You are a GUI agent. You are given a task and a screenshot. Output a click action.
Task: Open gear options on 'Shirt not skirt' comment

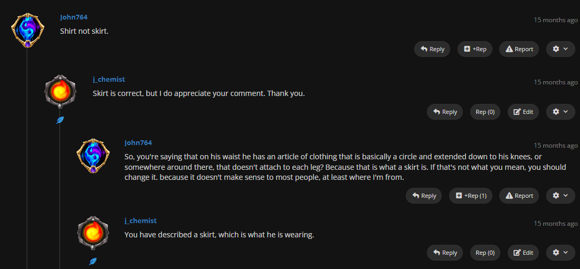(560, 49)
